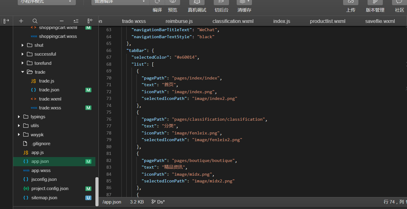Hide the file tree panel icon
This screenshot has width=407, height=209.
[x=90, y=21]
